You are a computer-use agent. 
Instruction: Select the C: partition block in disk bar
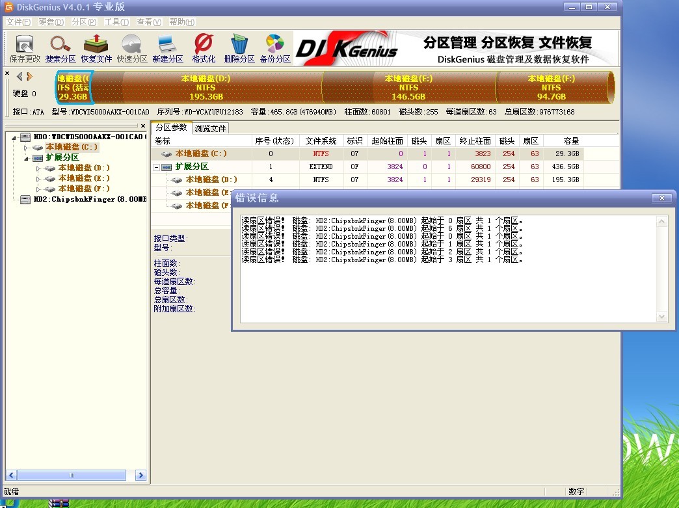tap(73, 87)
